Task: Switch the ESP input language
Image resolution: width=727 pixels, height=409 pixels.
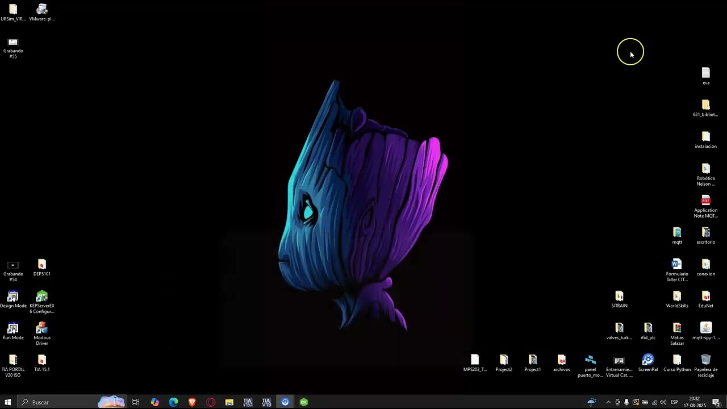Action: (674, 402)
